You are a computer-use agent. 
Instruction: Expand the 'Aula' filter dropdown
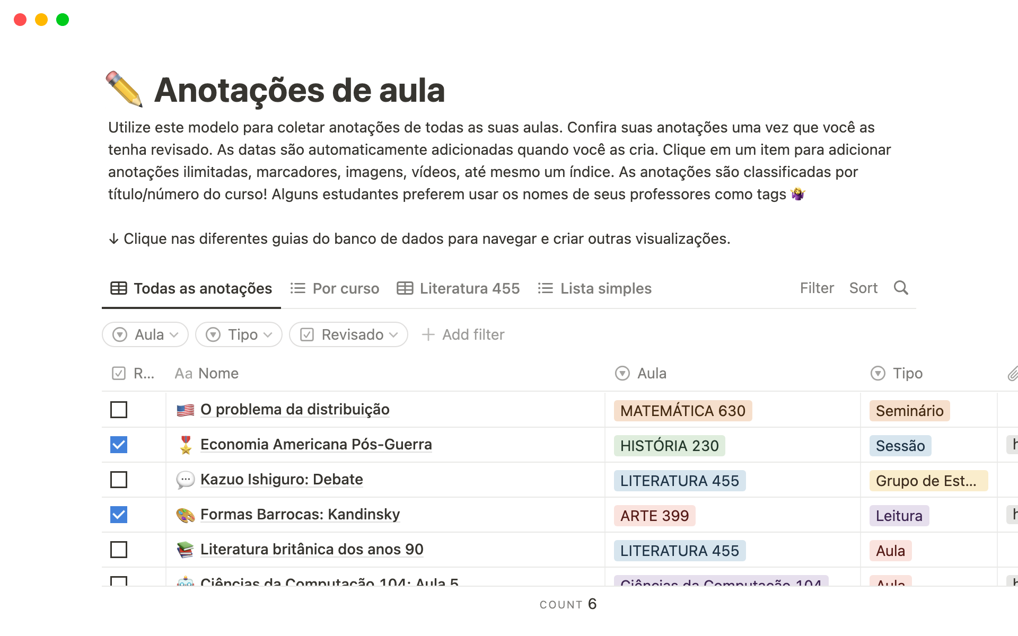pyautogui.click(x=144, y=335)
